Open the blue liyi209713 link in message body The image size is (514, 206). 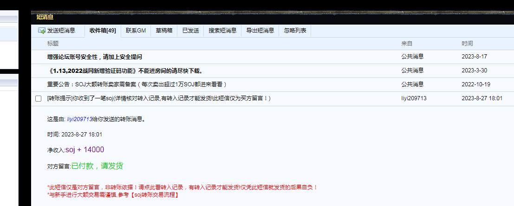pyautogui.click(x=79, y=119)
